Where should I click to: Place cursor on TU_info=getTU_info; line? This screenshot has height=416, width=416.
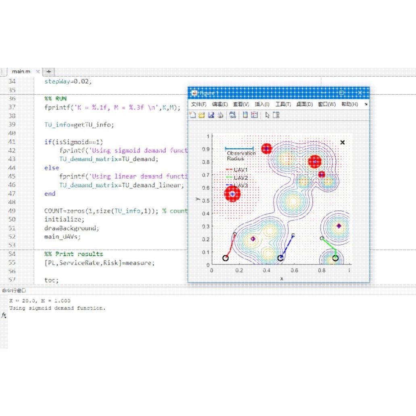pyautogui.click(x=79, y=125)
